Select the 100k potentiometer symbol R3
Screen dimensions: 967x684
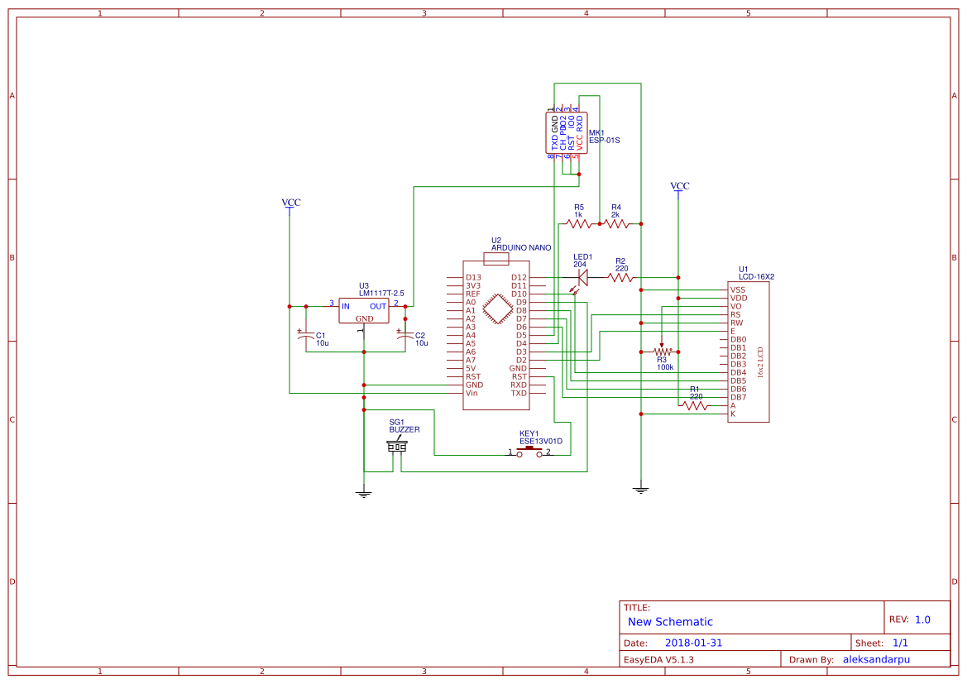click(x=663, y=351)
